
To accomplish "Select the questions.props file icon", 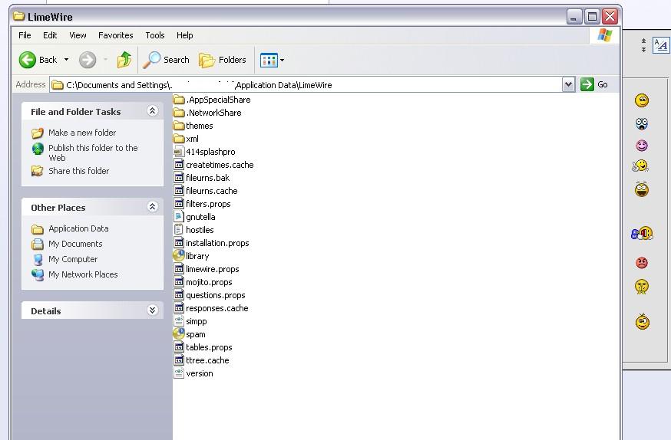I will tap(179, 295).
